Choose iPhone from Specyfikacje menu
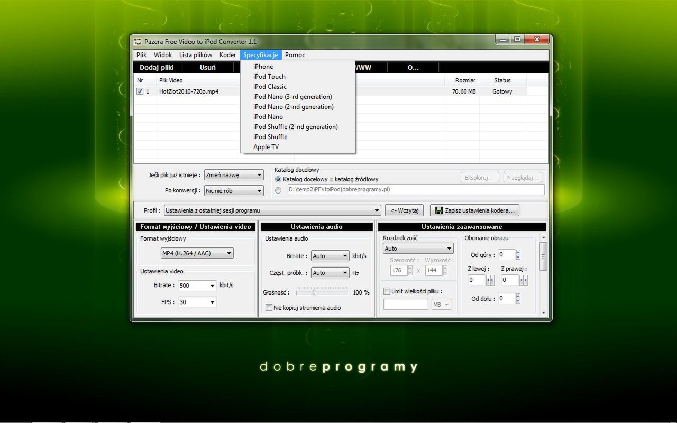Image resolution: width=677 pixels, height=423 pixels. point(298,67)
